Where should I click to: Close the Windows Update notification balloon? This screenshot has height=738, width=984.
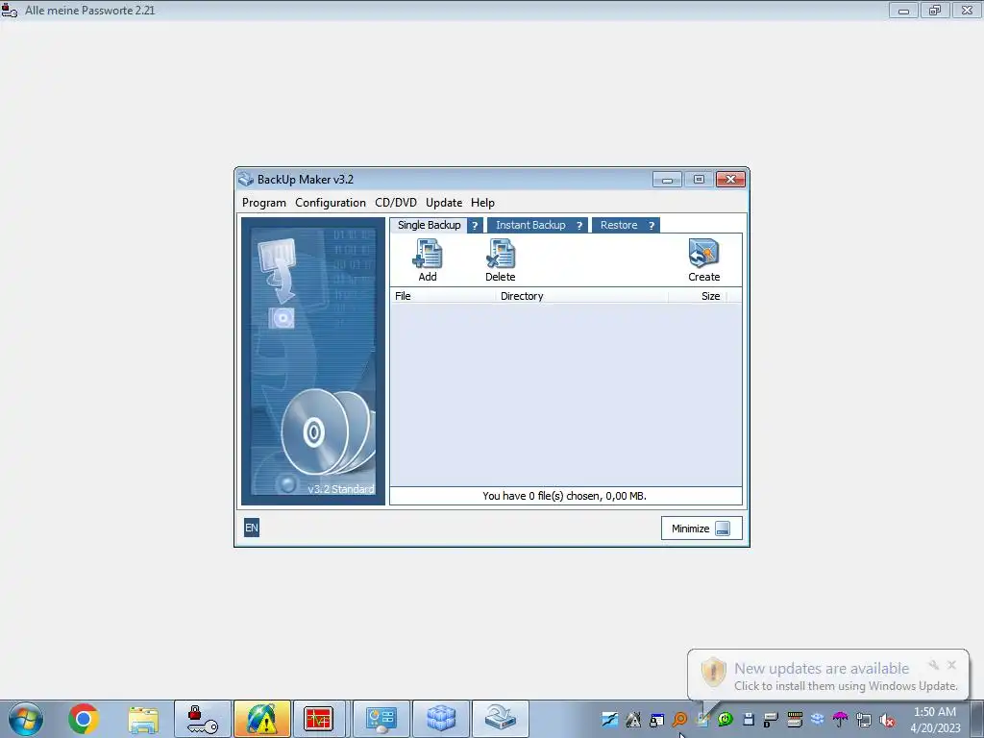(952, 665)
